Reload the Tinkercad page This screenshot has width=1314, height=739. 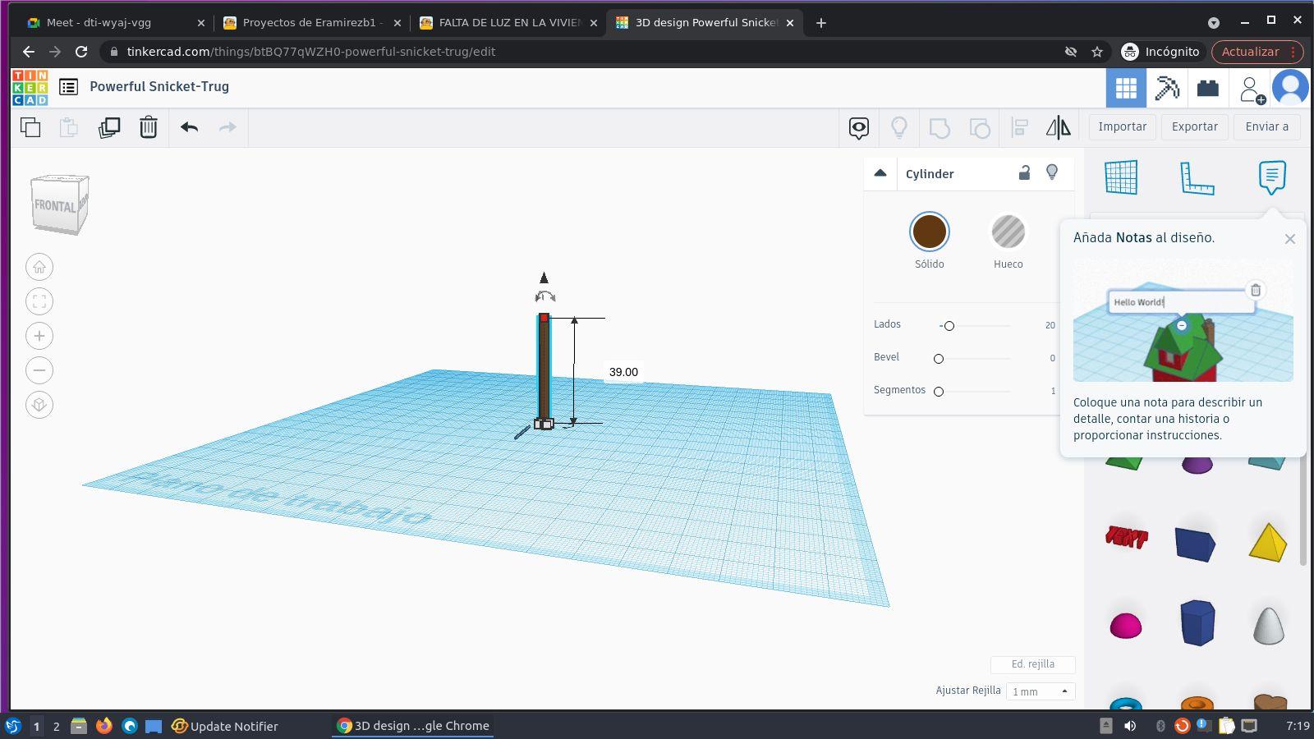[81, 52]
